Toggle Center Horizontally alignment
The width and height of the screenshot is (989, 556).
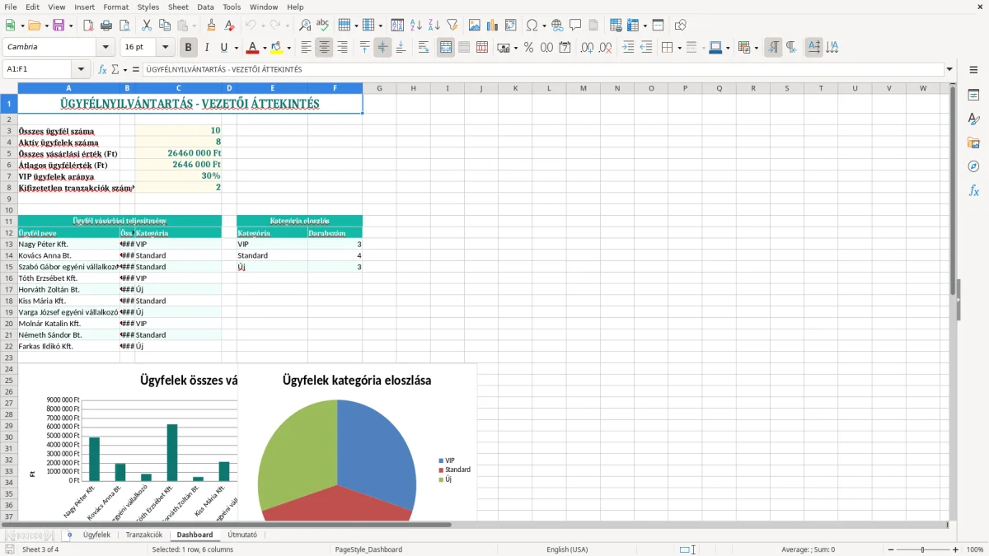tap(324, 48)
